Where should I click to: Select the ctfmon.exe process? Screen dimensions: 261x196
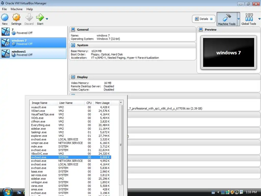pyautogui.click(x=71, y=121)
